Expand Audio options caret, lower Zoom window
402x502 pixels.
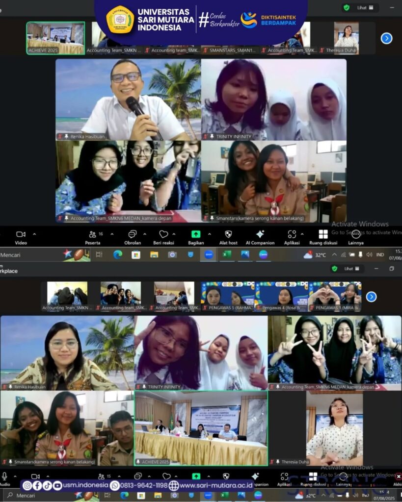tap(15, 477)
